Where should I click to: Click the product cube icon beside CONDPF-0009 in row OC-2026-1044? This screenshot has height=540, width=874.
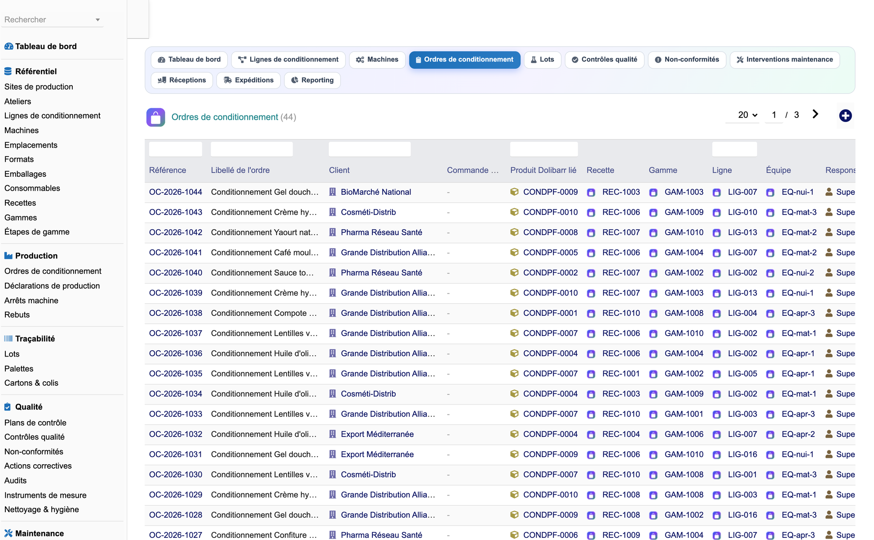(x=514, y=192)
